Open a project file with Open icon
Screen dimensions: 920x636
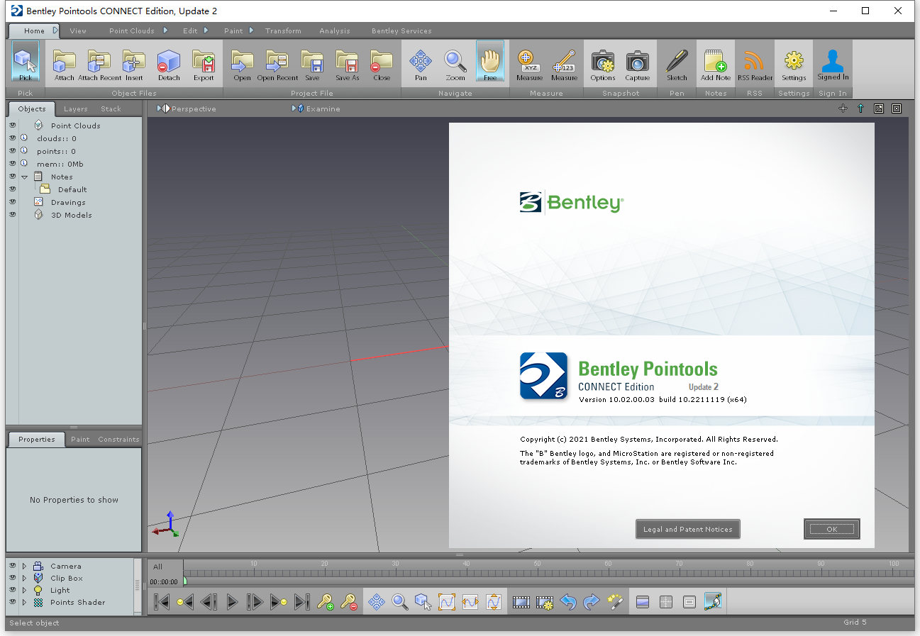pyautogui.click(x=242, y=63)
